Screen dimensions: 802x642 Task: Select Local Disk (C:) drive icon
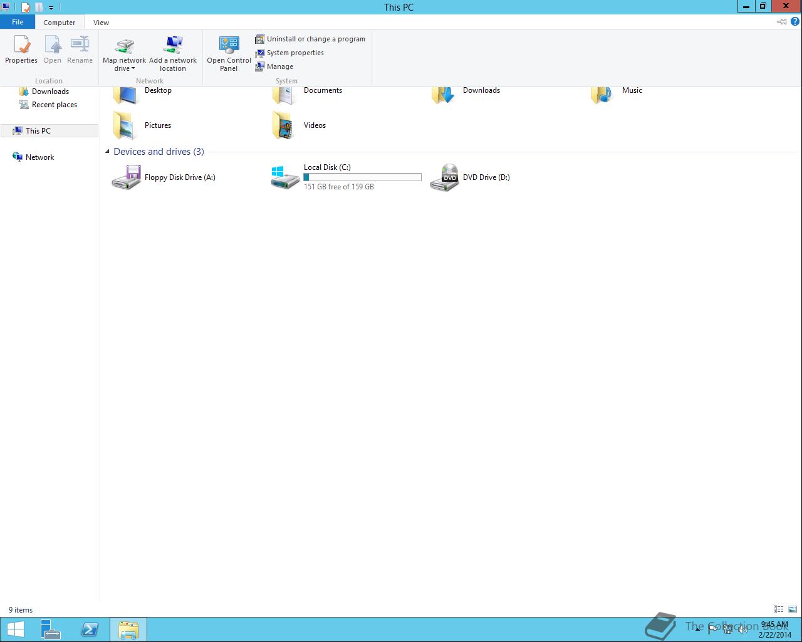point(285,177)
